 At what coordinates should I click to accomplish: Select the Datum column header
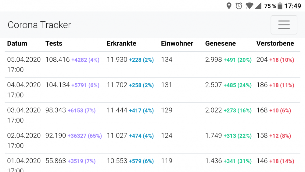pos(17,43)
